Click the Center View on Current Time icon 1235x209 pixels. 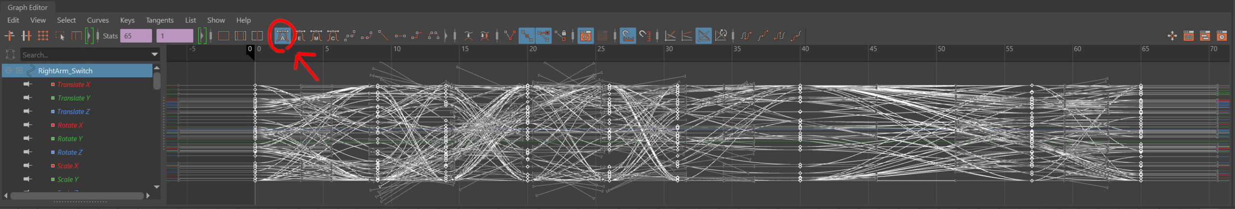(x=257, y=36)
